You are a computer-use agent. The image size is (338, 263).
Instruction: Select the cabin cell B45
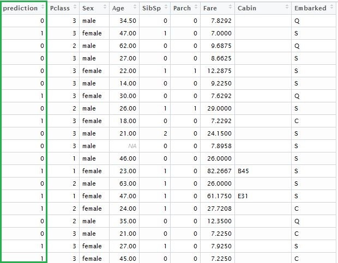(243, 171)
